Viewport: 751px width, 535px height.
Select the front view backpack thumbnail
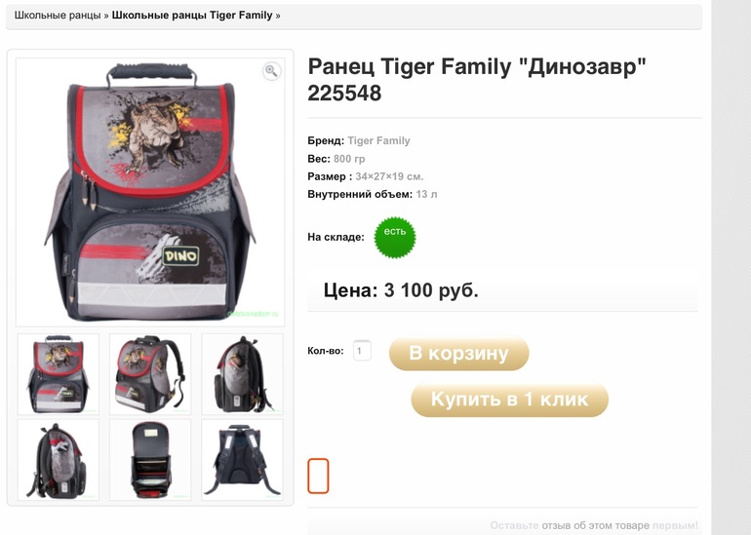(59, 374)
